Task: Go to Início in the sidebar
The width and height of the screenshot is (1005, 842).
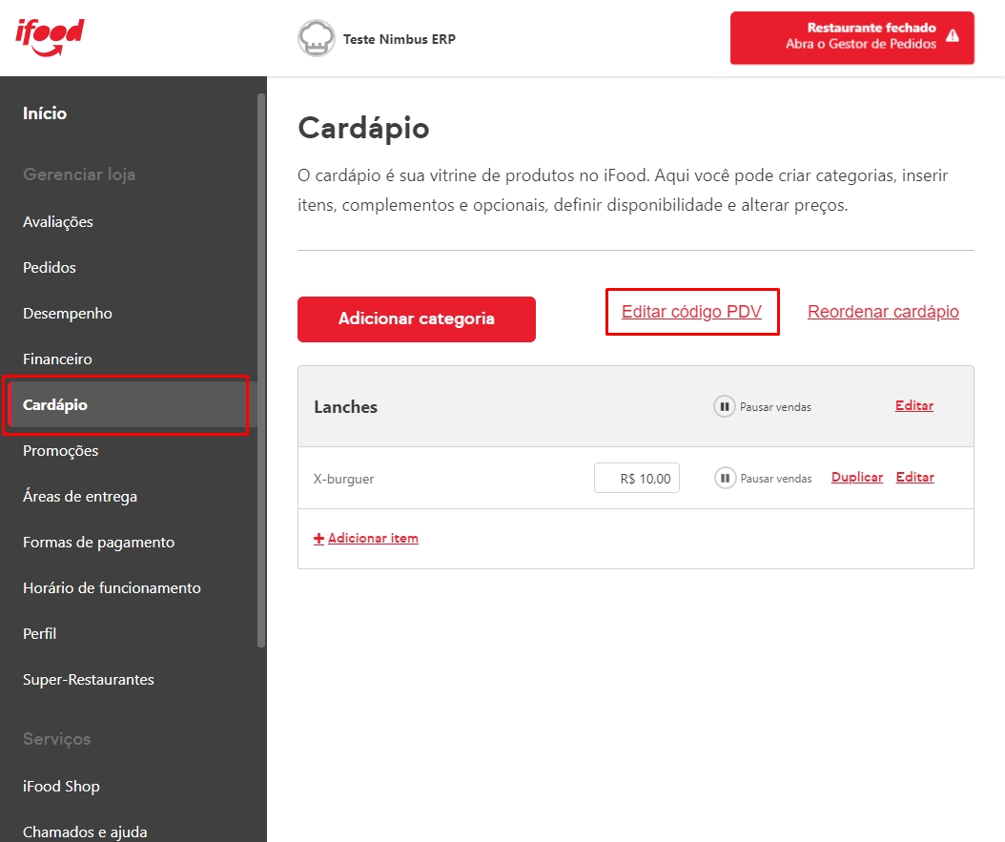Action: tap(45, 113)
